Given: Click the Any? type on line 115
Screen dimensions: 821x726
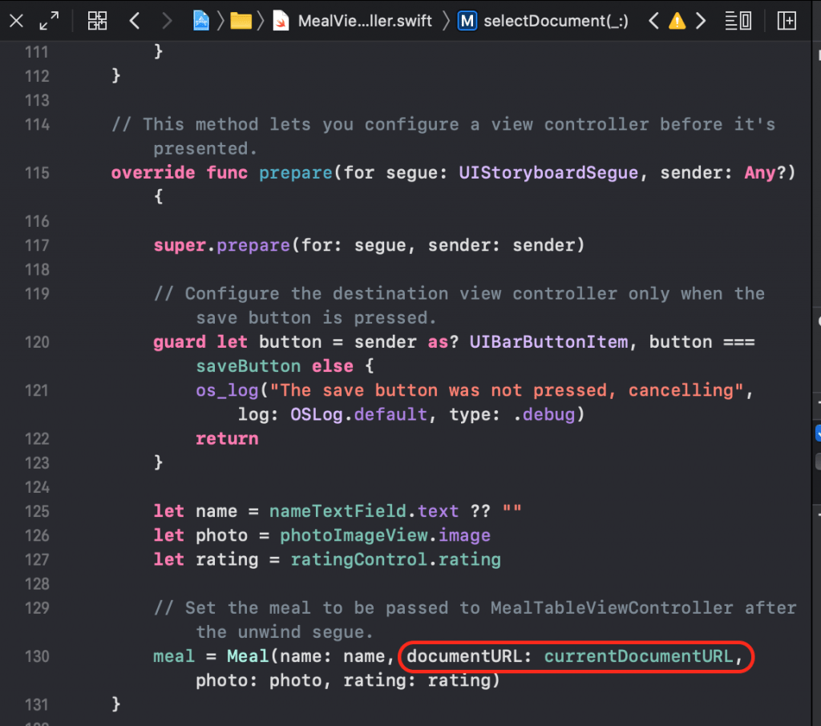Looking at the screenshot, I should 765,173.
